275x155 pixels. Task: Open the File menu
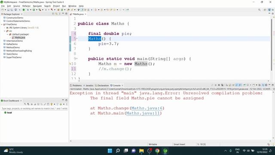point(3,6)
